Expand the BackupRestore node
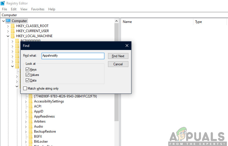Viewport: 228px width, 146px height. point(26,131)
